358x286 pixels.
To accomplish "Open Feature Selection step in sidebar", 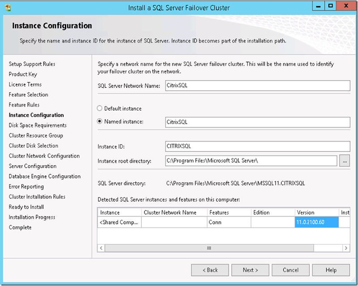I will (x=28, y=95).
